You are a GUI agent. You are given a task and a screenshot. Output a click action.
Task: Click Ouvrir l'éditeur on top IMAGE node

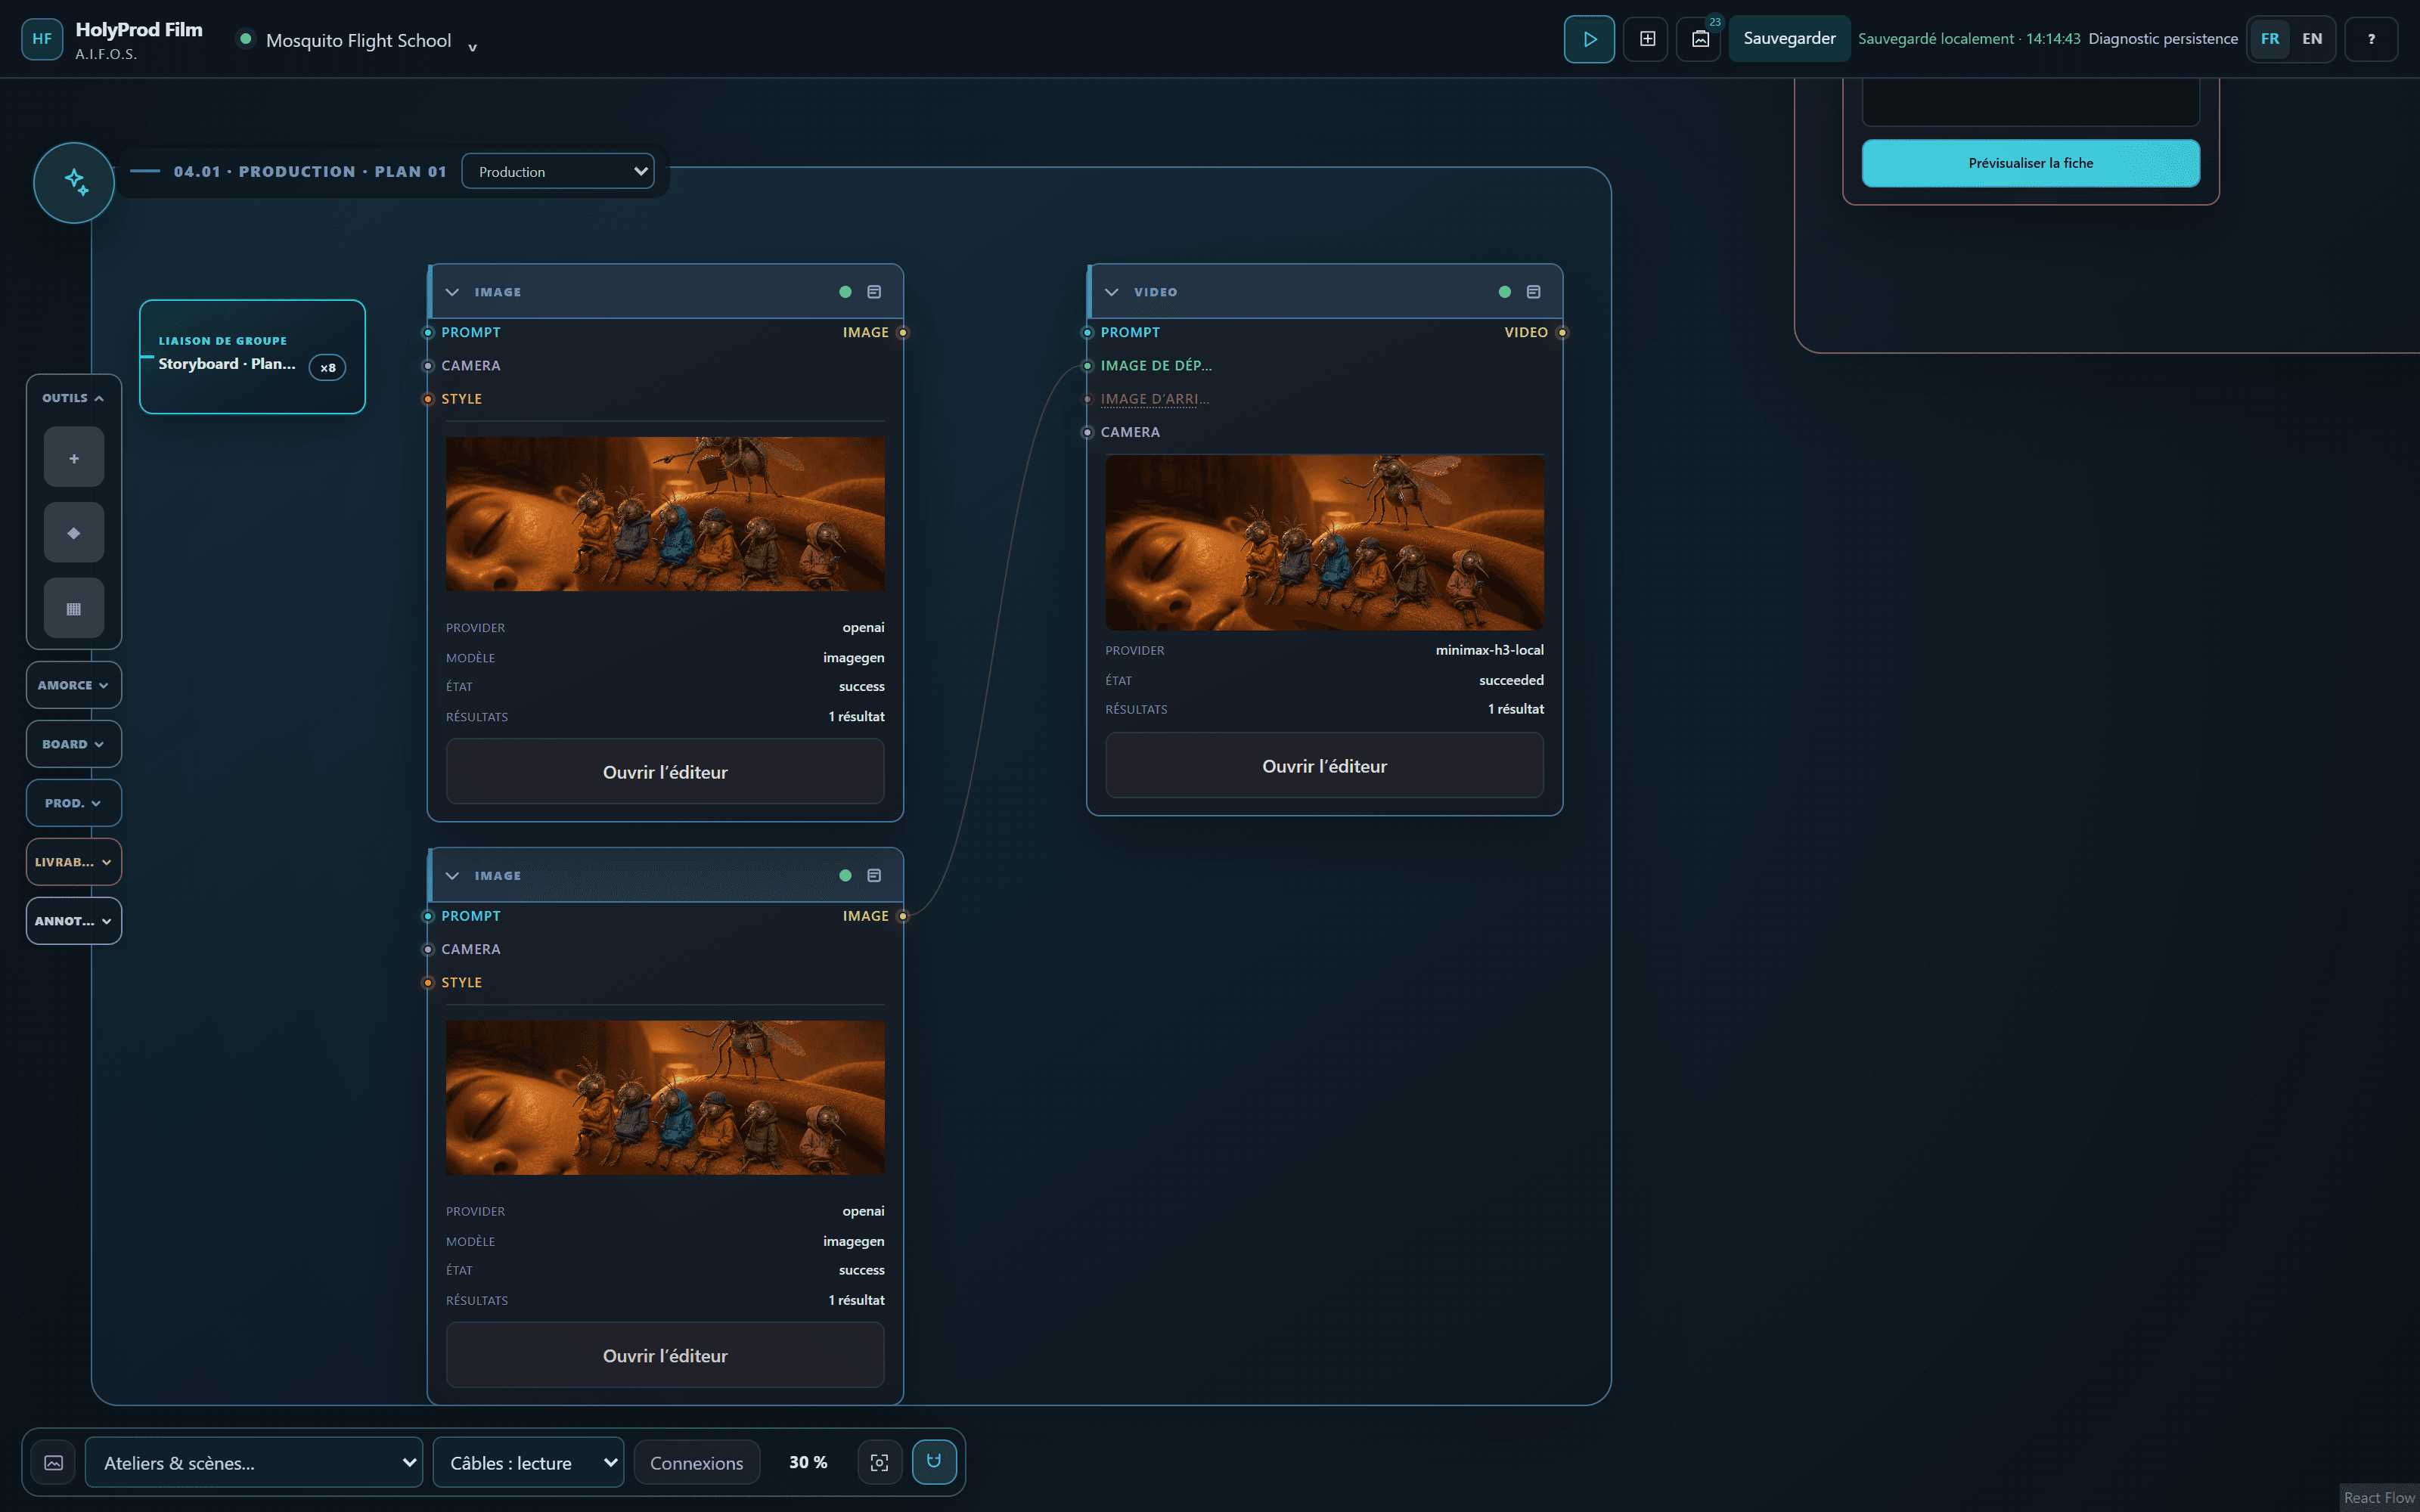pyautogui.click(x=665, y=772)
